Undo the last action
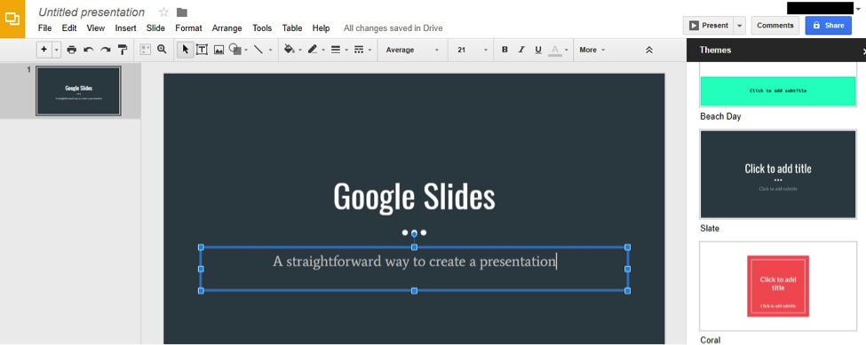The height and width of the screenshot is (345, 866). click(x=88, y=50)
